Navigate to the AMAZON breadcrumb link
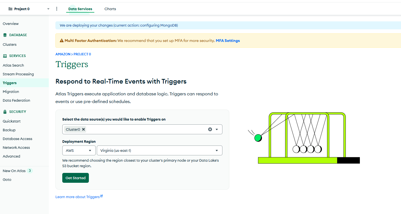This screenshot has height=214, width=401. coord(63,54)
